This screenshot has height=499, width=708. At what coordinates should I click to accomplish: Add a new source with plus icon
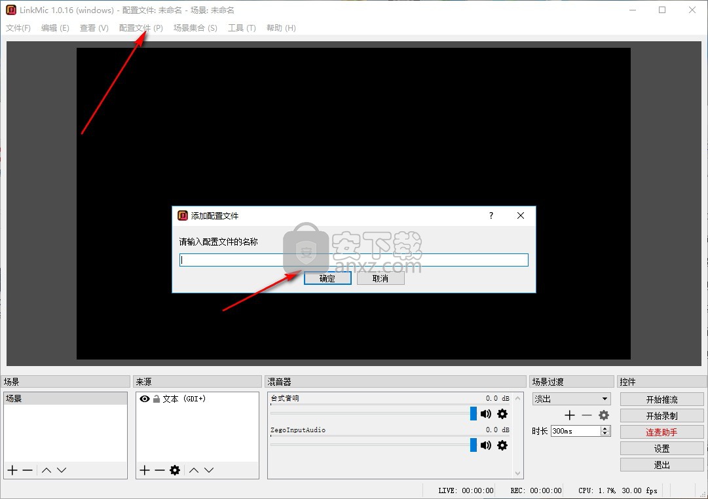pyautogui.click(x=145, y=470)
